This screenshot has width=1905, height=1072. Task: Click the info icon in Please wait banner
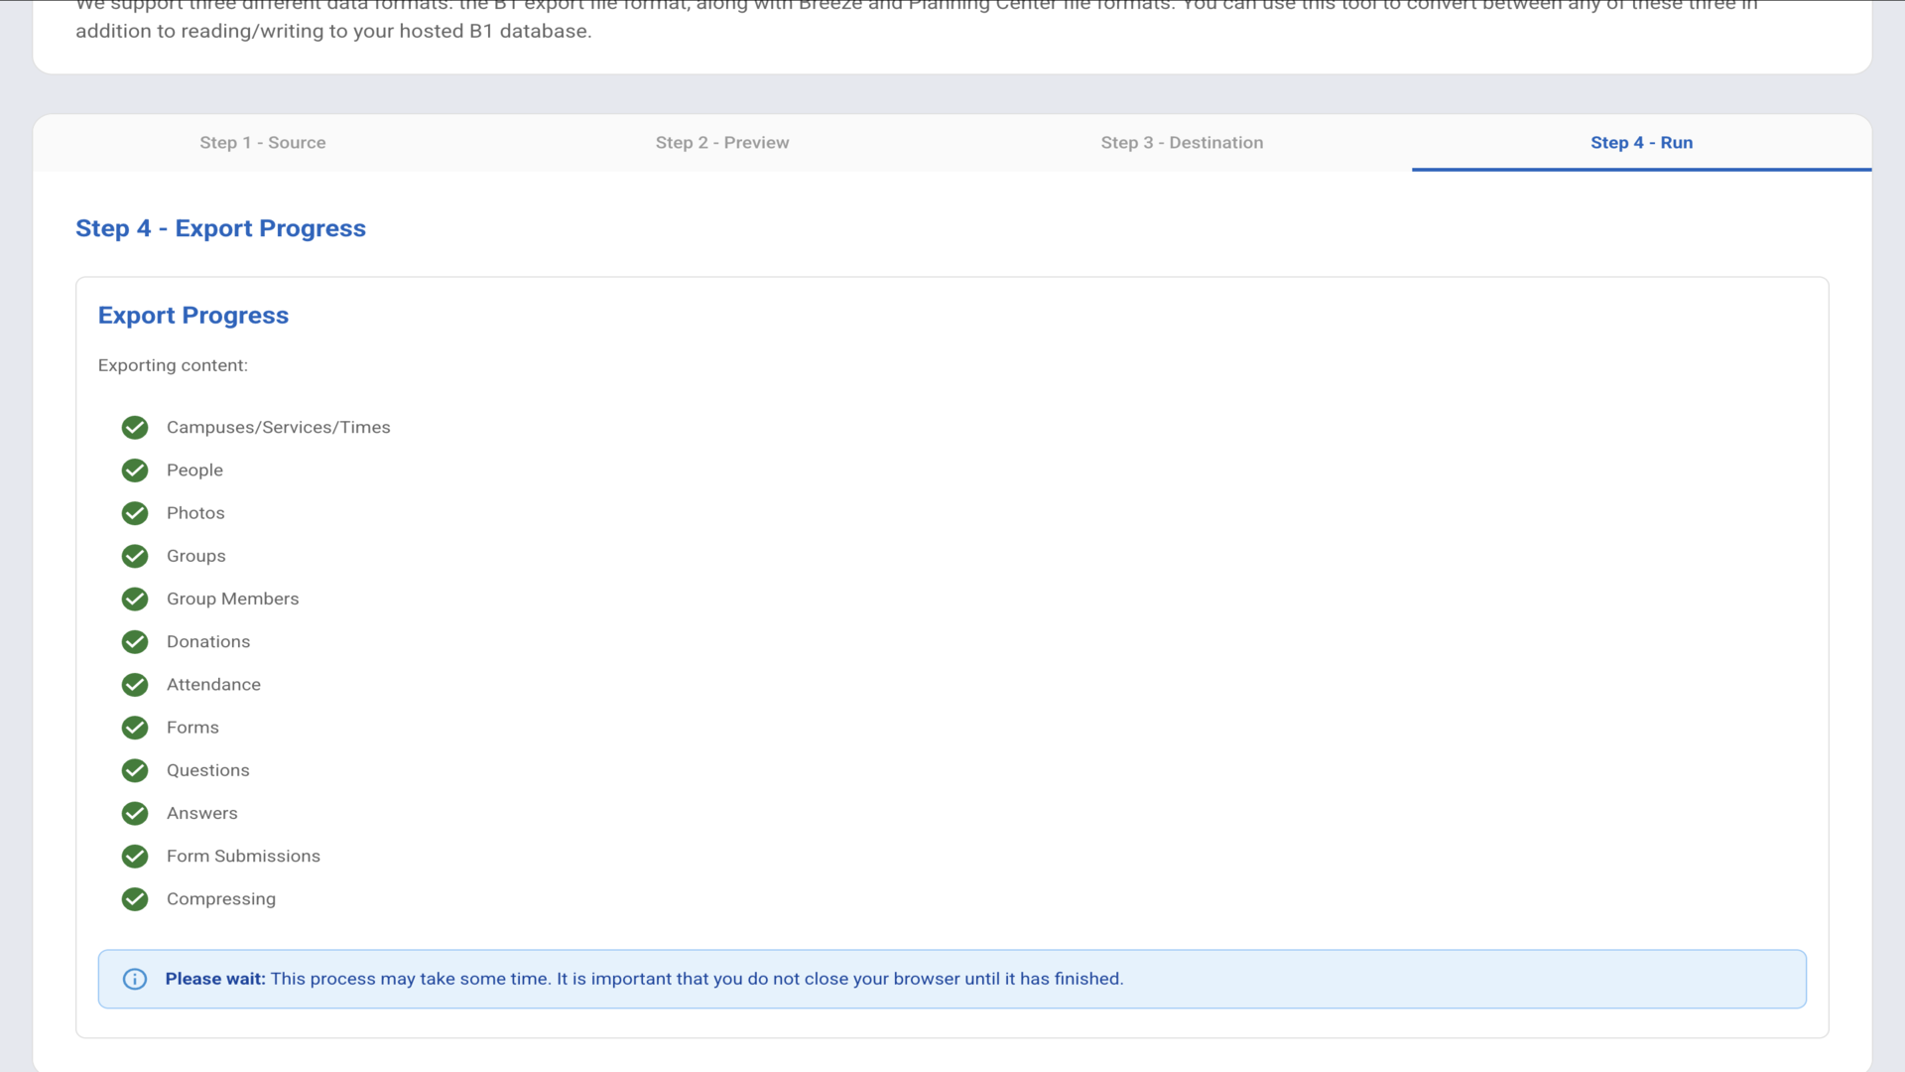coord(135,980)
